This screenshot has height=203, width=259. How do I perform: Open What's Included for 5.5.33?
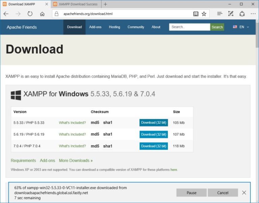click(x=73, y=123)
